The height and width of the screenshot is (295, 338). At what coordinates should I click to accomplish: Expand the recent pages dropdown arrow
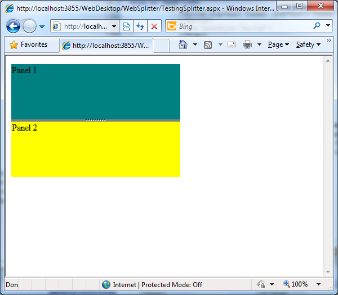[x=42, y=26]
